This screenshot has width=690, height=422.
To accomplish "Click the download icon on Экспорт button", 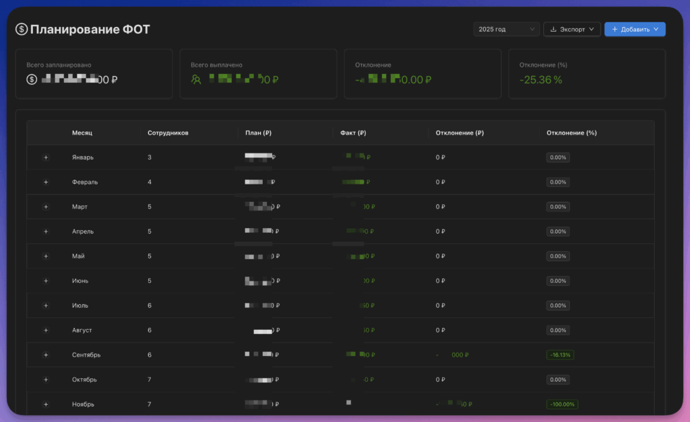I will click(x=554, y=30).
